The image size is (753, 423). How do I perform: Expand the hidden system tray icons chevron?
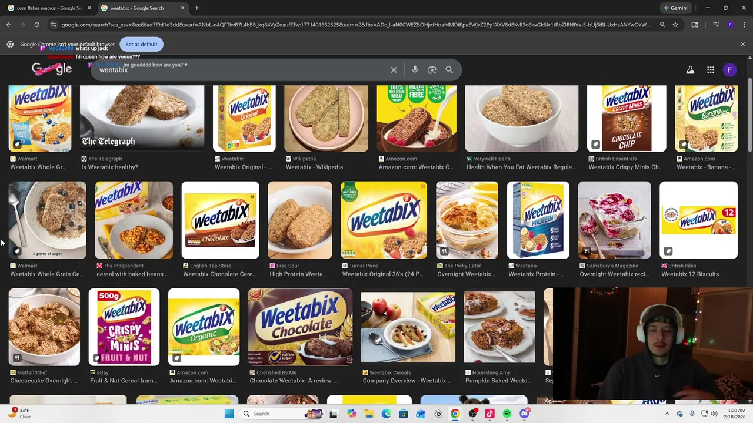[x=667, y=414]
